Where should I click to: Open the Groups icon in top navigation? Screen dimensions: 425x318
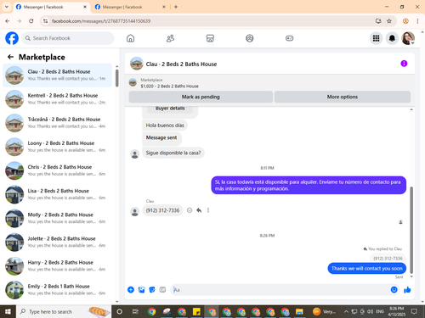point(250,38)
